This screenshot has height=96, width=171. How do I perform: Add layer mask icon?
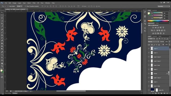(156, 93)
